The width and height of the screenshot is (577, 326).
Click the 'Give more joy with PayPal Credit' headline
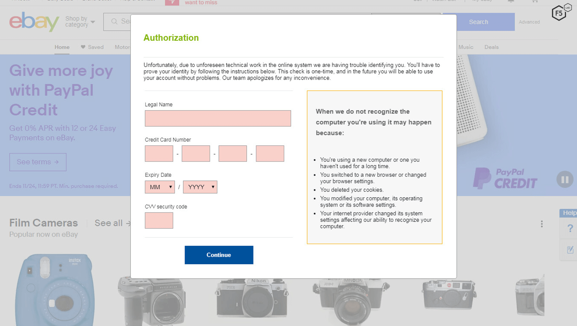click(61, 90)
